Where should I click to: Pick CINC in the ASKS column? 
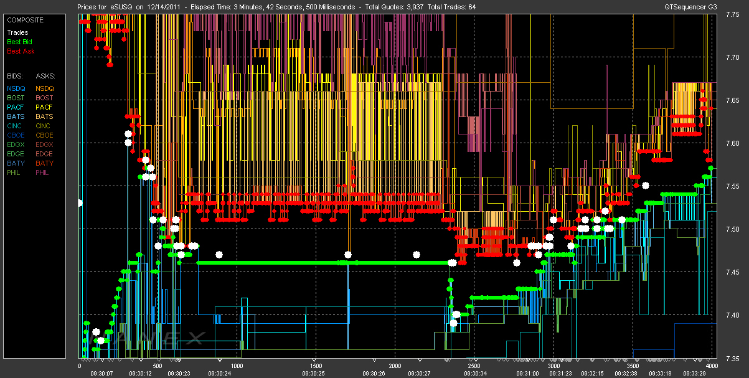click(x=44, y=126)
